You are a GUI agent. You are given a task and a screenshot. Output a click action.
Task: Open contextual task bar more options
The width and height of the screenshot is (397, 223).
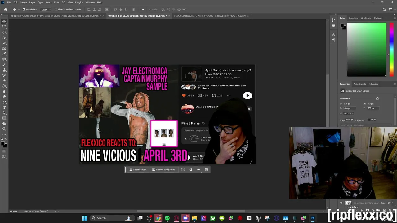[x=199, y=169]
